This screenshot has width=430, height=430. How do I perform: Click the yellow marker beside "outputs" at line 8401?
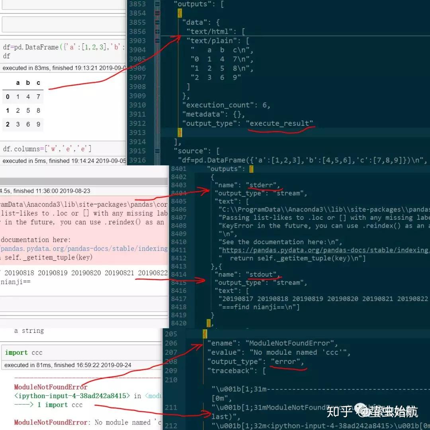tap(251, 169)
